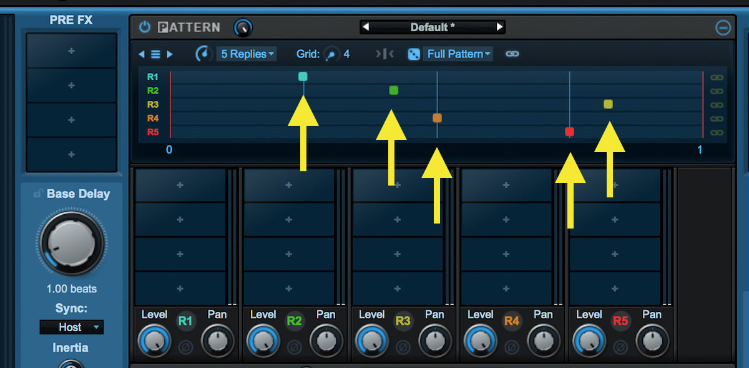Screen dimensions: 749x368
Task: Select the yellow R3 reply marker
Action: click(x=608, y=104)
